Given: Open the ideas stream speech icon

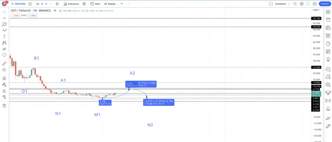Looking at the screenshot, I should [328, 84].
